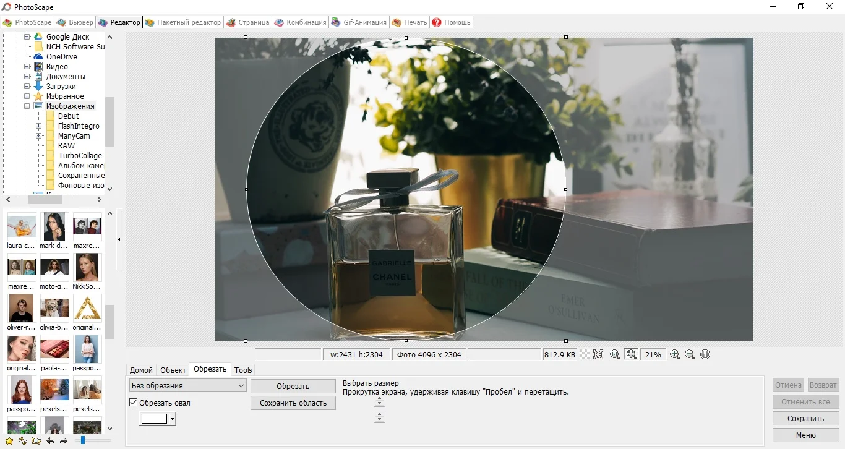Switch to the Домой editor tab

(141, 370)
